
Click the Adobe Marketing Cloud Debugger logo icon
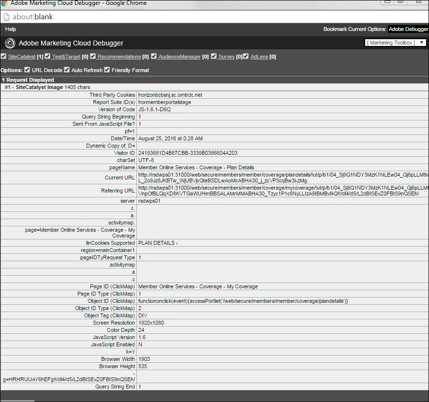pyautogui.click(x=10, y=43)
